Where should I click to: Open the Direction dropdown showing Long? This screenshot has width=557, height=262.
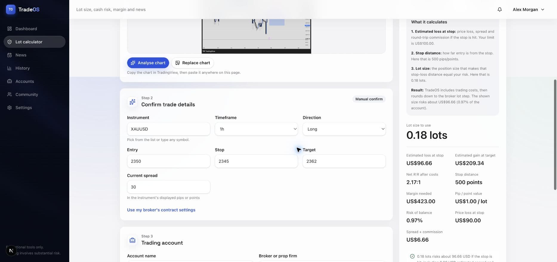[344, 129]
